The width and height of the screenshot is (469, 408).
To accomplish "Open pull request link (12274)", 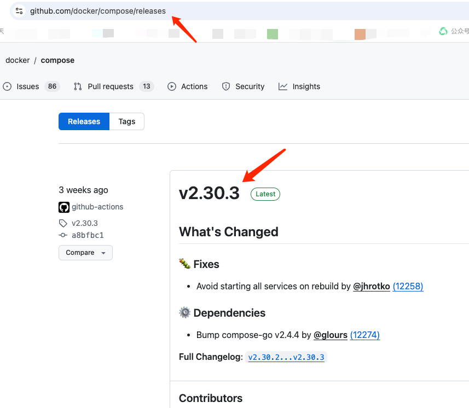I will pos(365,335).
